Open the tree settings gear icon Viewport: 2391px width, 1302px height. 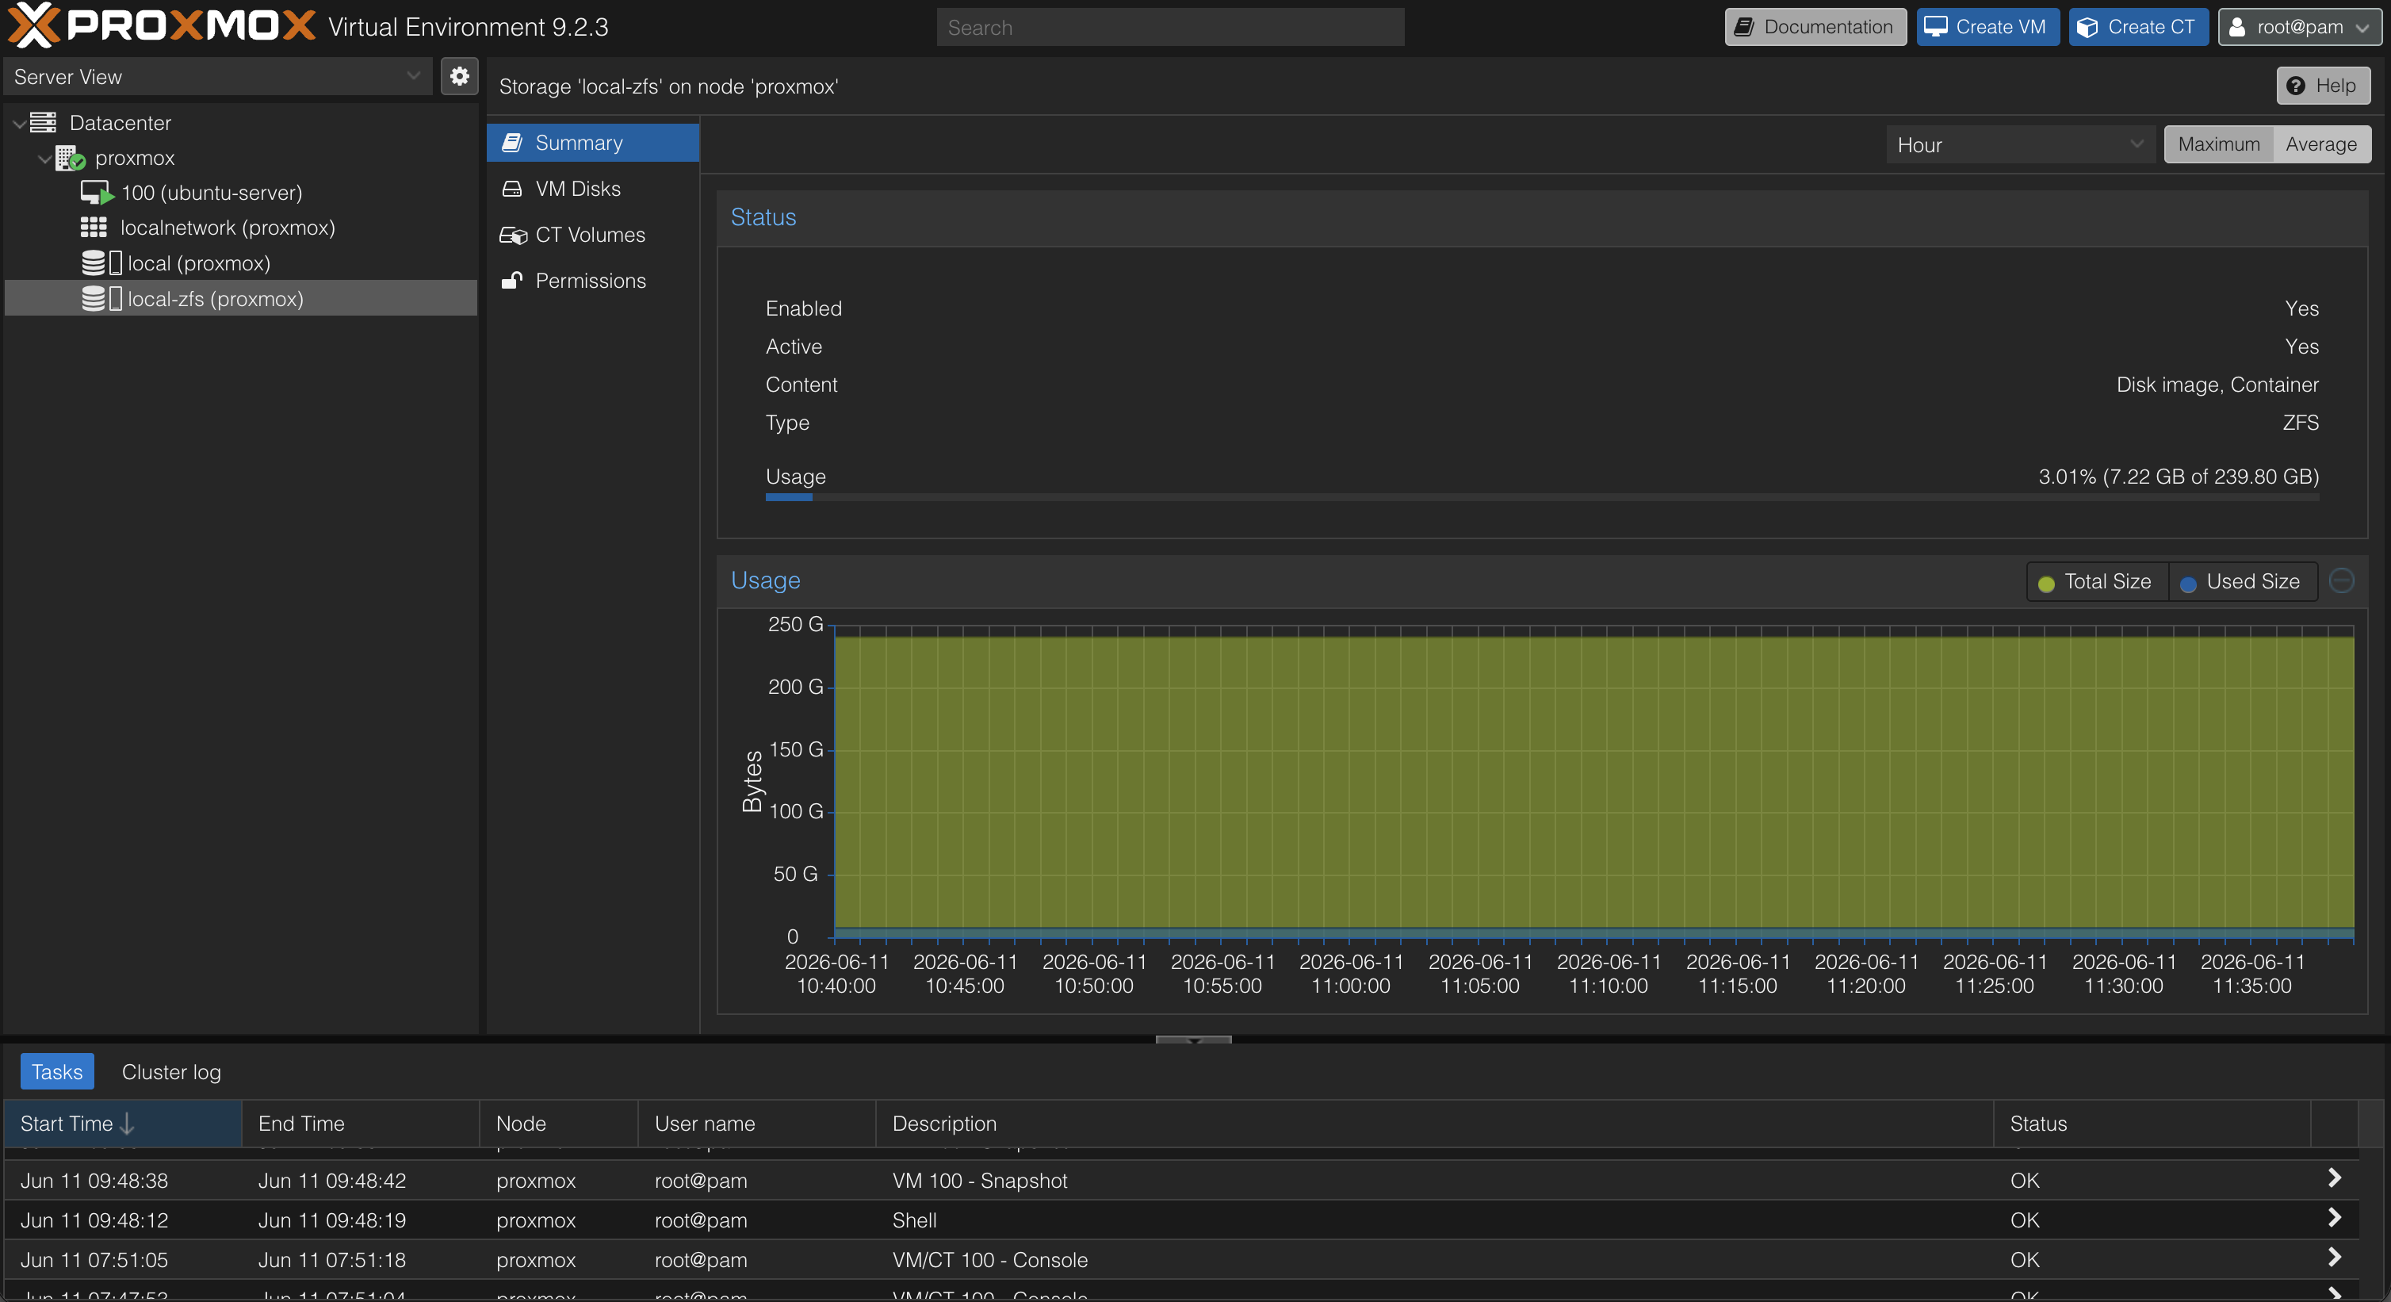point(460,76)
